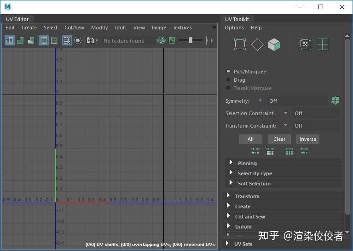Click the Transform Constraint Off field

[316, 126]
